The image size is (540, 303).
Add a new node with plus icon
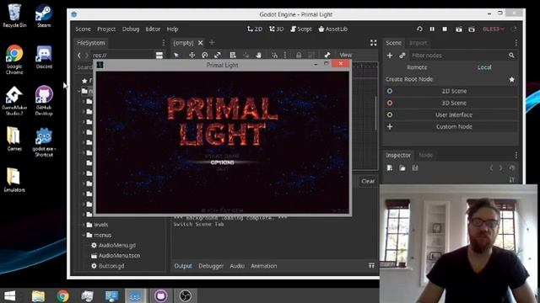coord(390,56)
